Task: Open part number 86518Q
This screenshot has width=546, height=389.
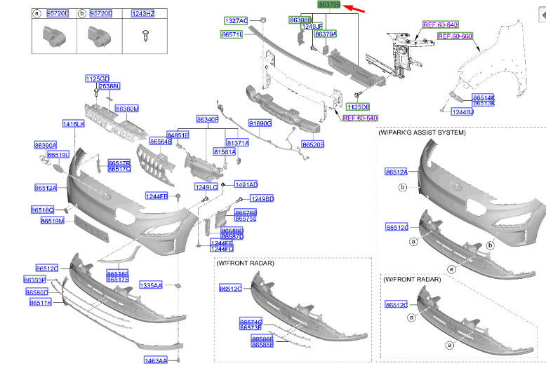Action: 43,210
